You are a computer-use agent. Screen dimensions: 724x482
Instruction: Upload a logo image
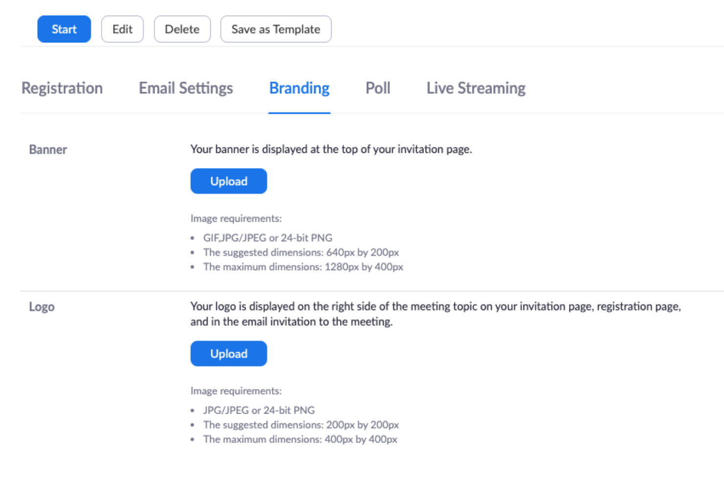(x=228, y=353)
